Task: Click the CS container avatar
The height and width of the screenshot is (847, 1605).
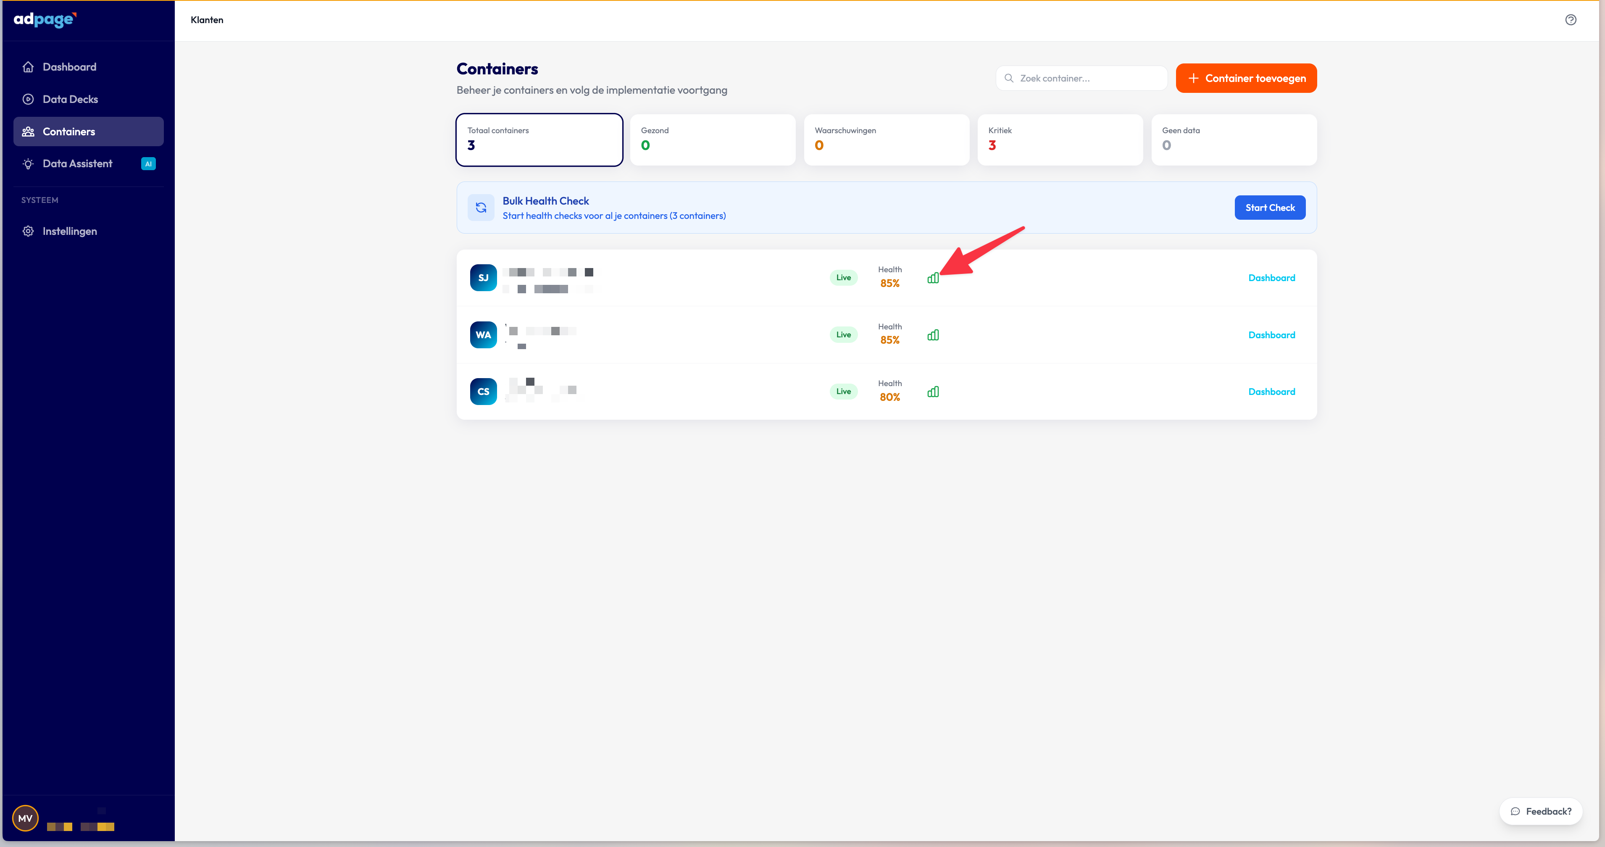Action: point(483,392)
